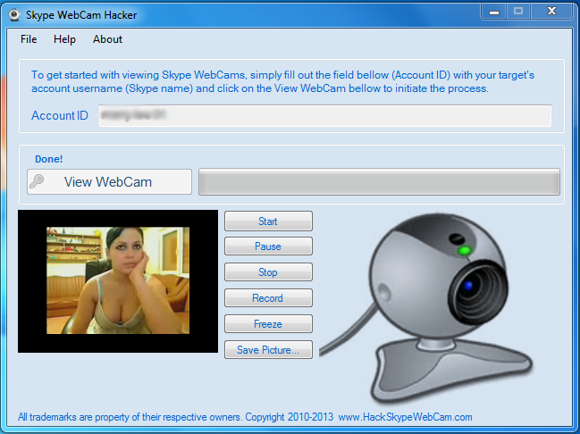Click the disabled maximize window button

(x=518, y=12)
